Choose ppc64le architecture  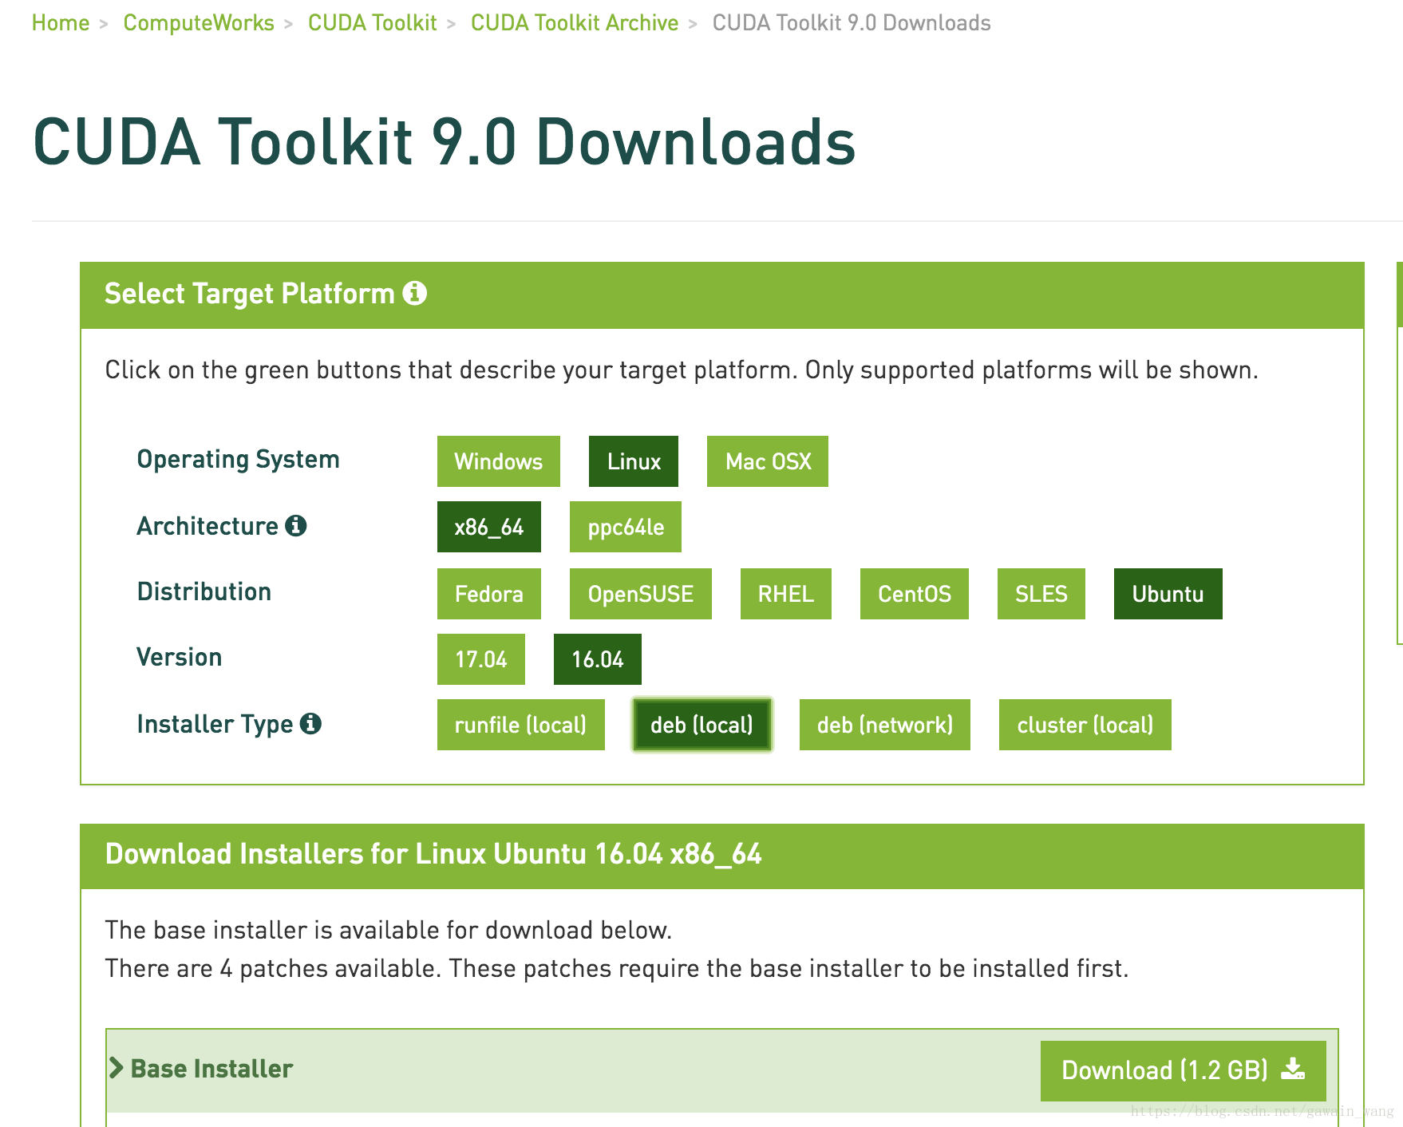[626, 527]
